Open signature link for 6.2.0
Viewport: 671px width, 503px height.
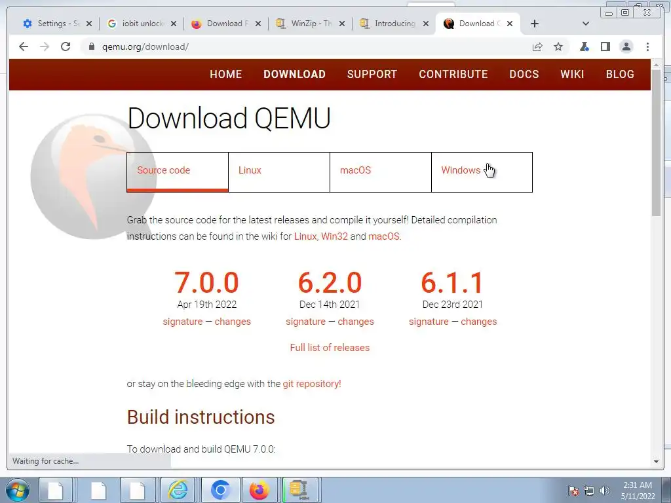(305, 322)
